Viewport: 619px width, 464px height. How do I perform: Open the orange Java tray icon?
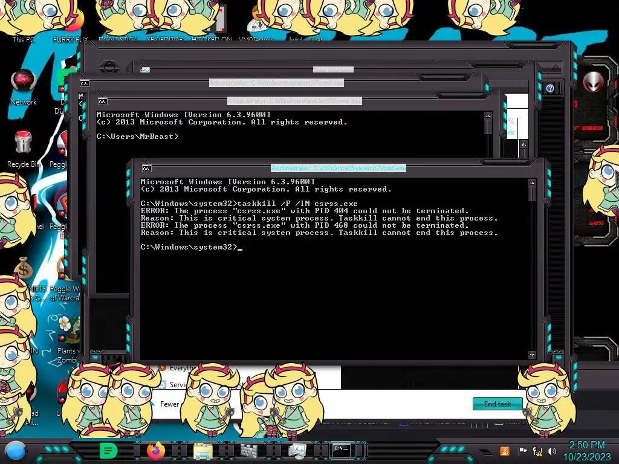(x=504, y=451)
